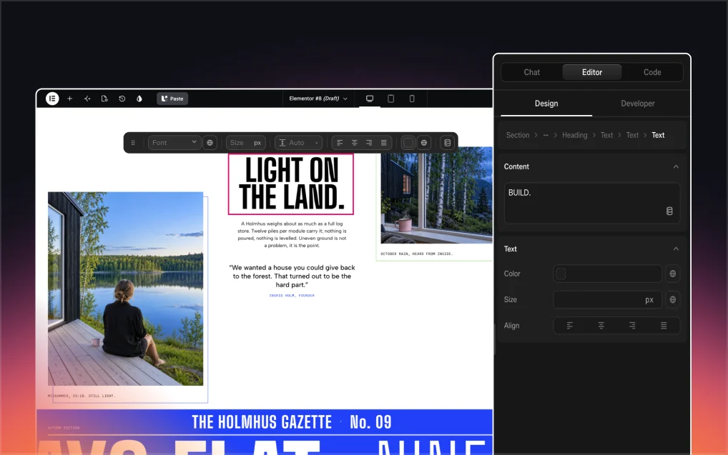Switch to mobile preview mode
Screen dimensions: 728x455
[412, 99]
